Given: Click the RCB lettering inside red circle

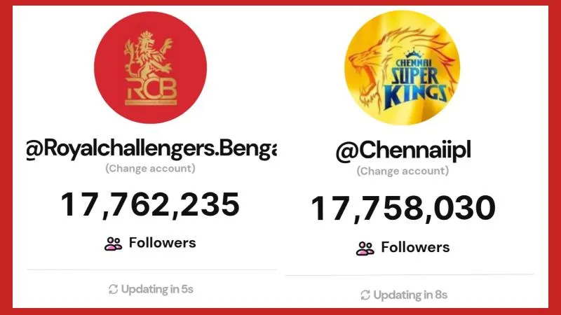Looking at the screenshot, I should 151,91.
